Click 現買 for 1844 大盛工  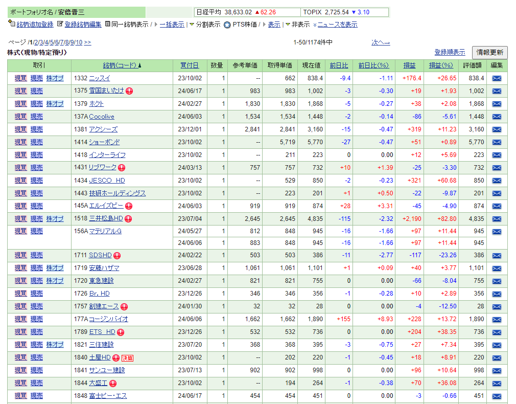tap(20, 383)
